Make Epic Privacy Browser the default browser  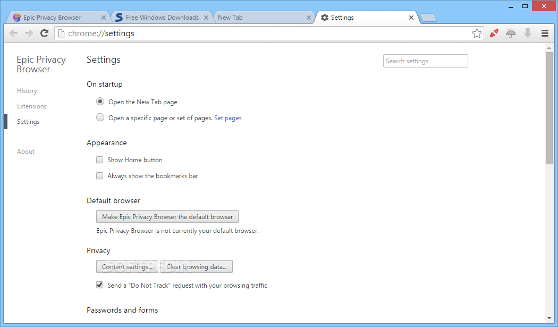167,216
